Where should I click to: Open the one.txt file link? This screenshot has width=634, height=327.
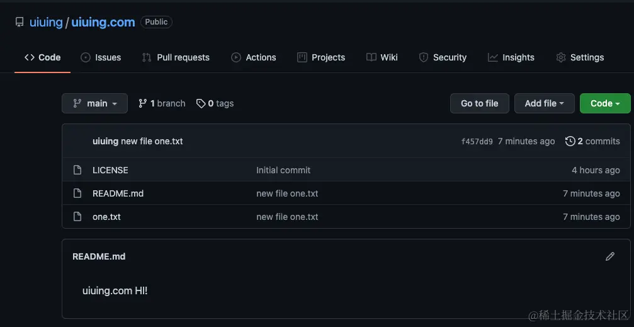click(106, 217)
